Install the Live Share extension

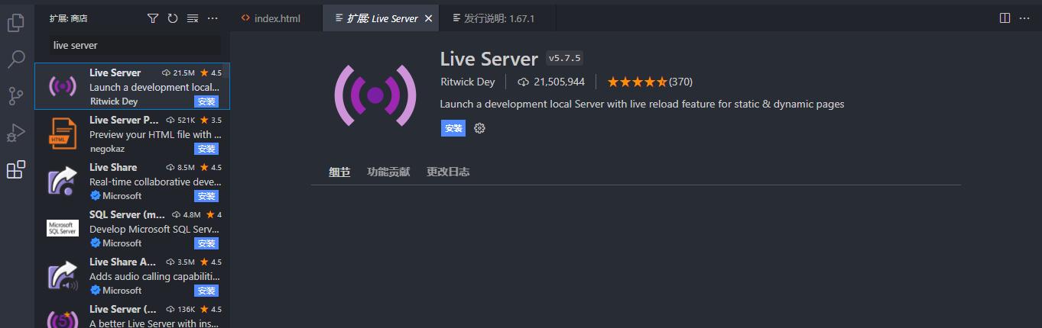[x=206, y=196]
